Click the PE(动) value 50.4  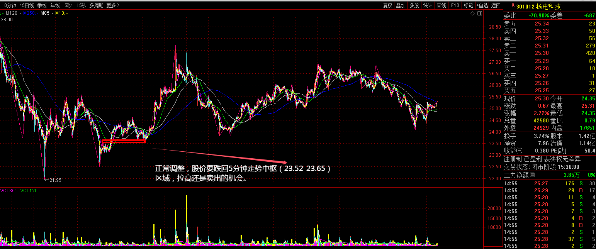click(590, 151)
